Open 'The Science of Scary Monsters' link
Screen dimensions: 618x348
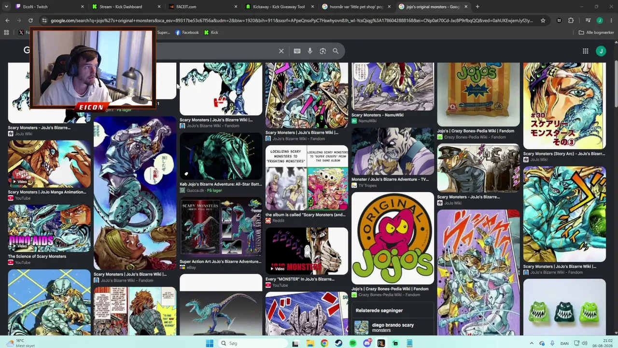(x=37, y=256)
